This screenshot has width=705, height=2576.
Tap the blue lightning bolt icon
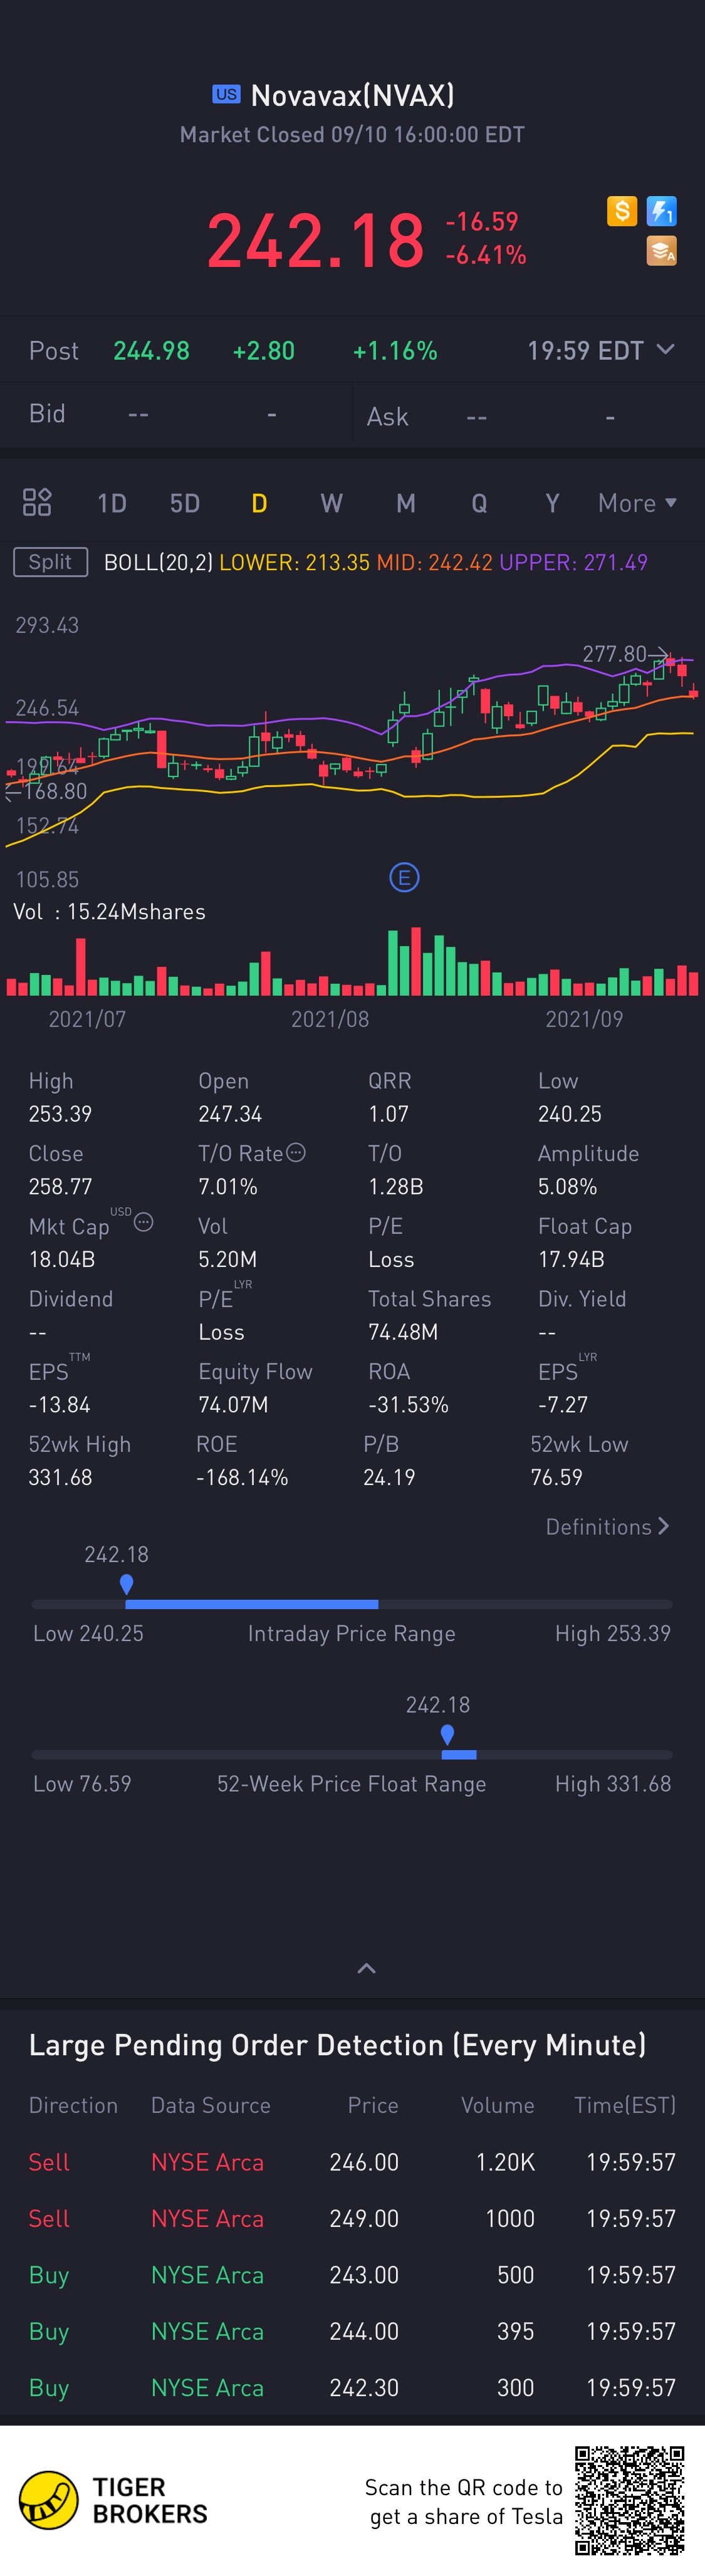[662, 211]
